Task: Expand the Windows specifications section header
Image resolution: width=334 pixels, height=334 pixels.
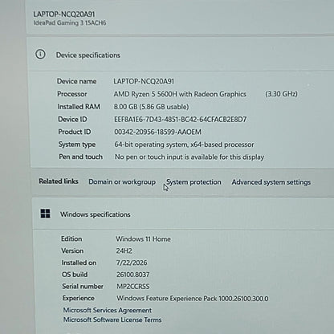Action: 183,214
